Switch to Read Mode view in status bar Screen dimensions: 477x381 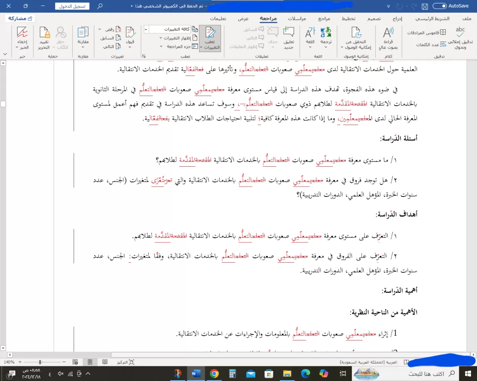(x=105, y=362)
